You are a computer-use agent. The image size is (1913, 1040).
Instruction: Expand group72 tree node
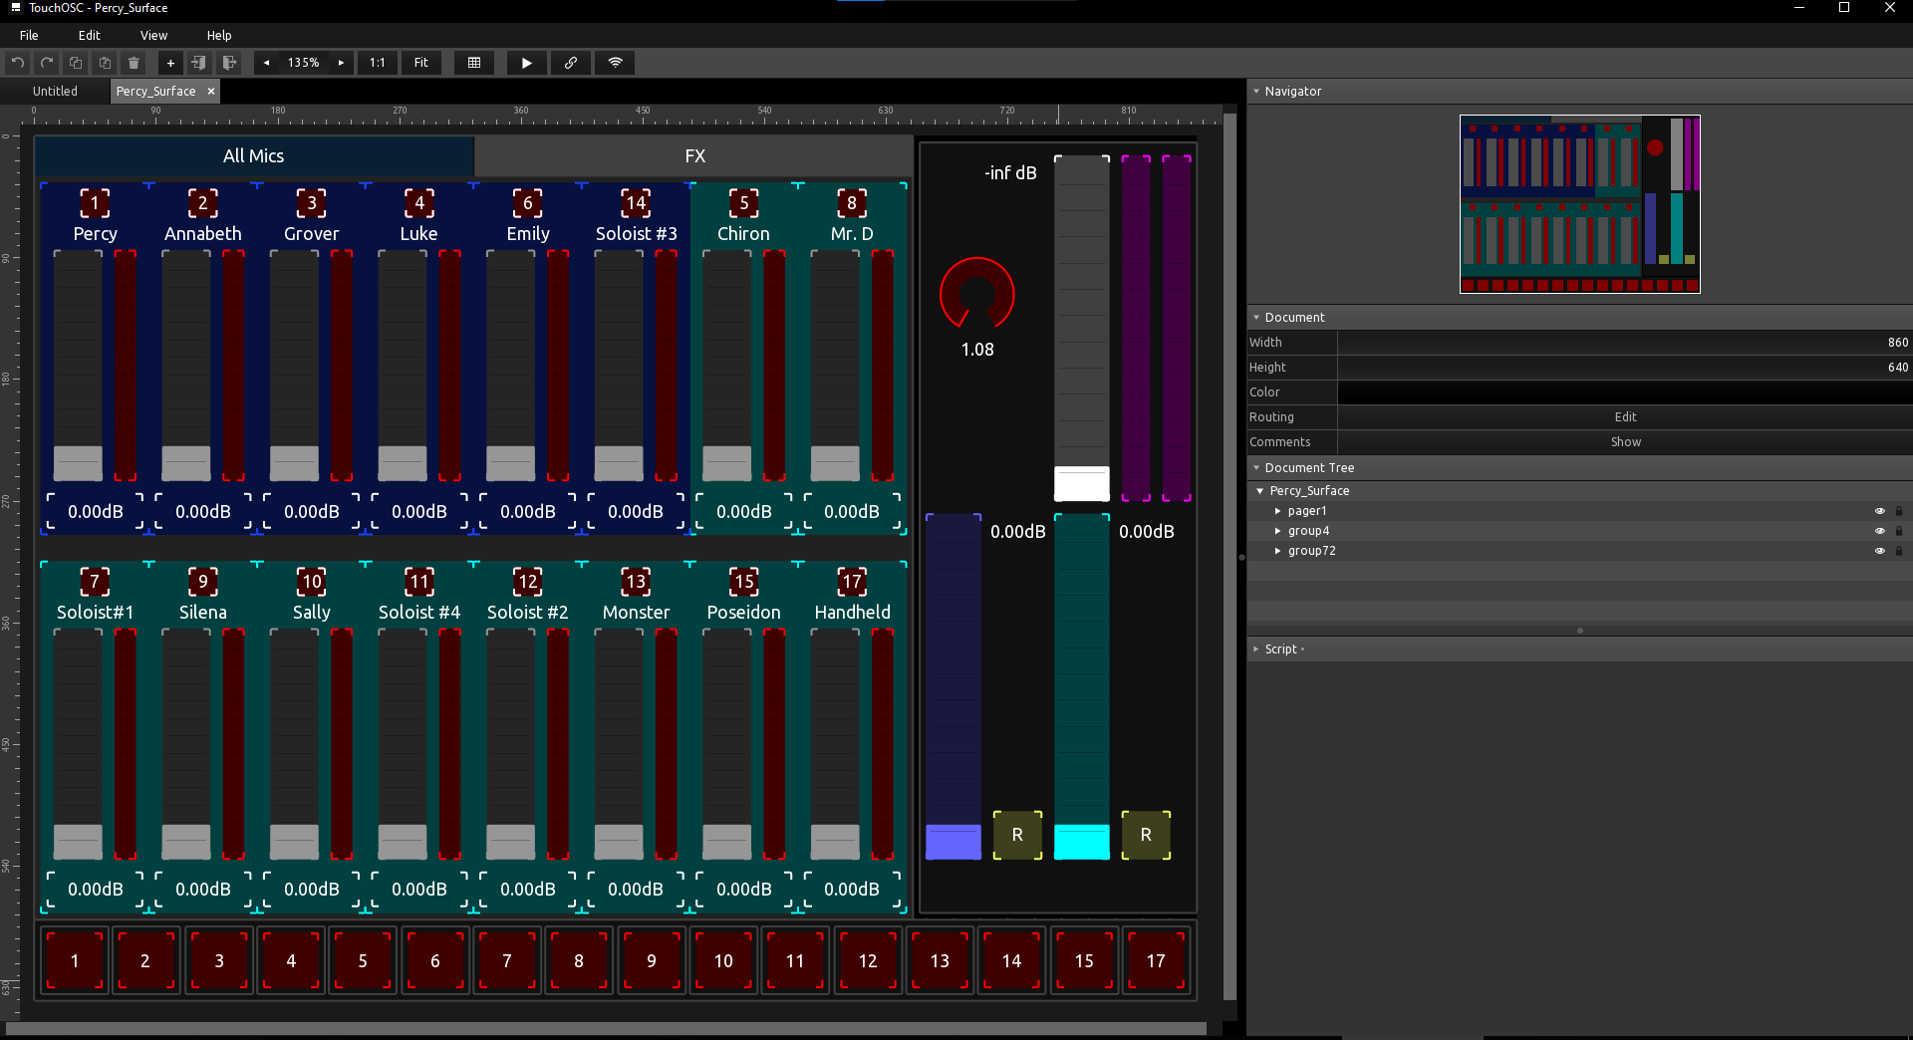[1278, 551]
